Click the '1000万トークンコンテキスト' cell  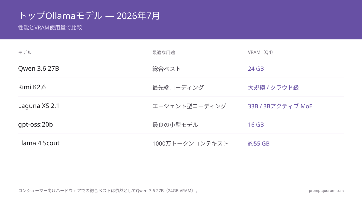[x=191, y=143]
